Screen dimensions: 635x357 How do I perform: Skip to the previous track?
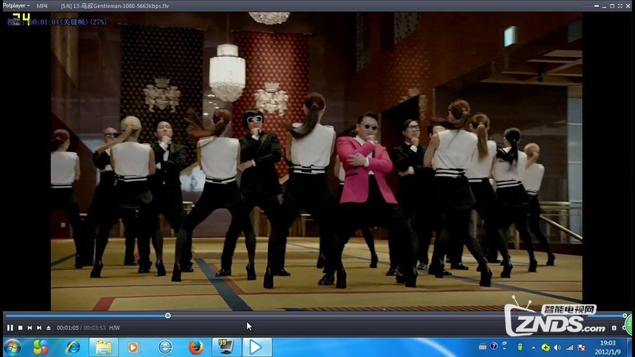(29, 328)
